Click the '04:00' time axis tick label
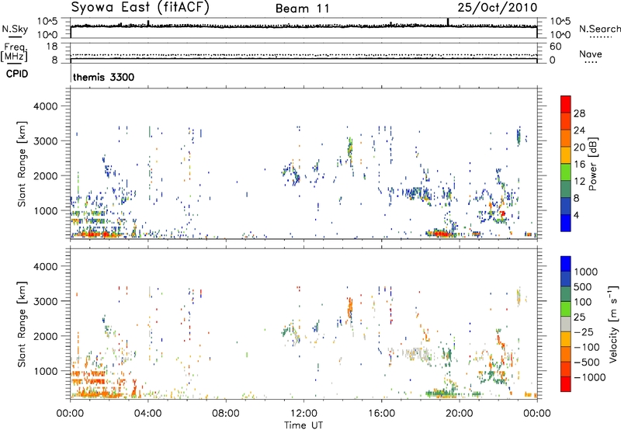This screenshot has height=430, width=621. pyautogui.click(x=147, y=414)
